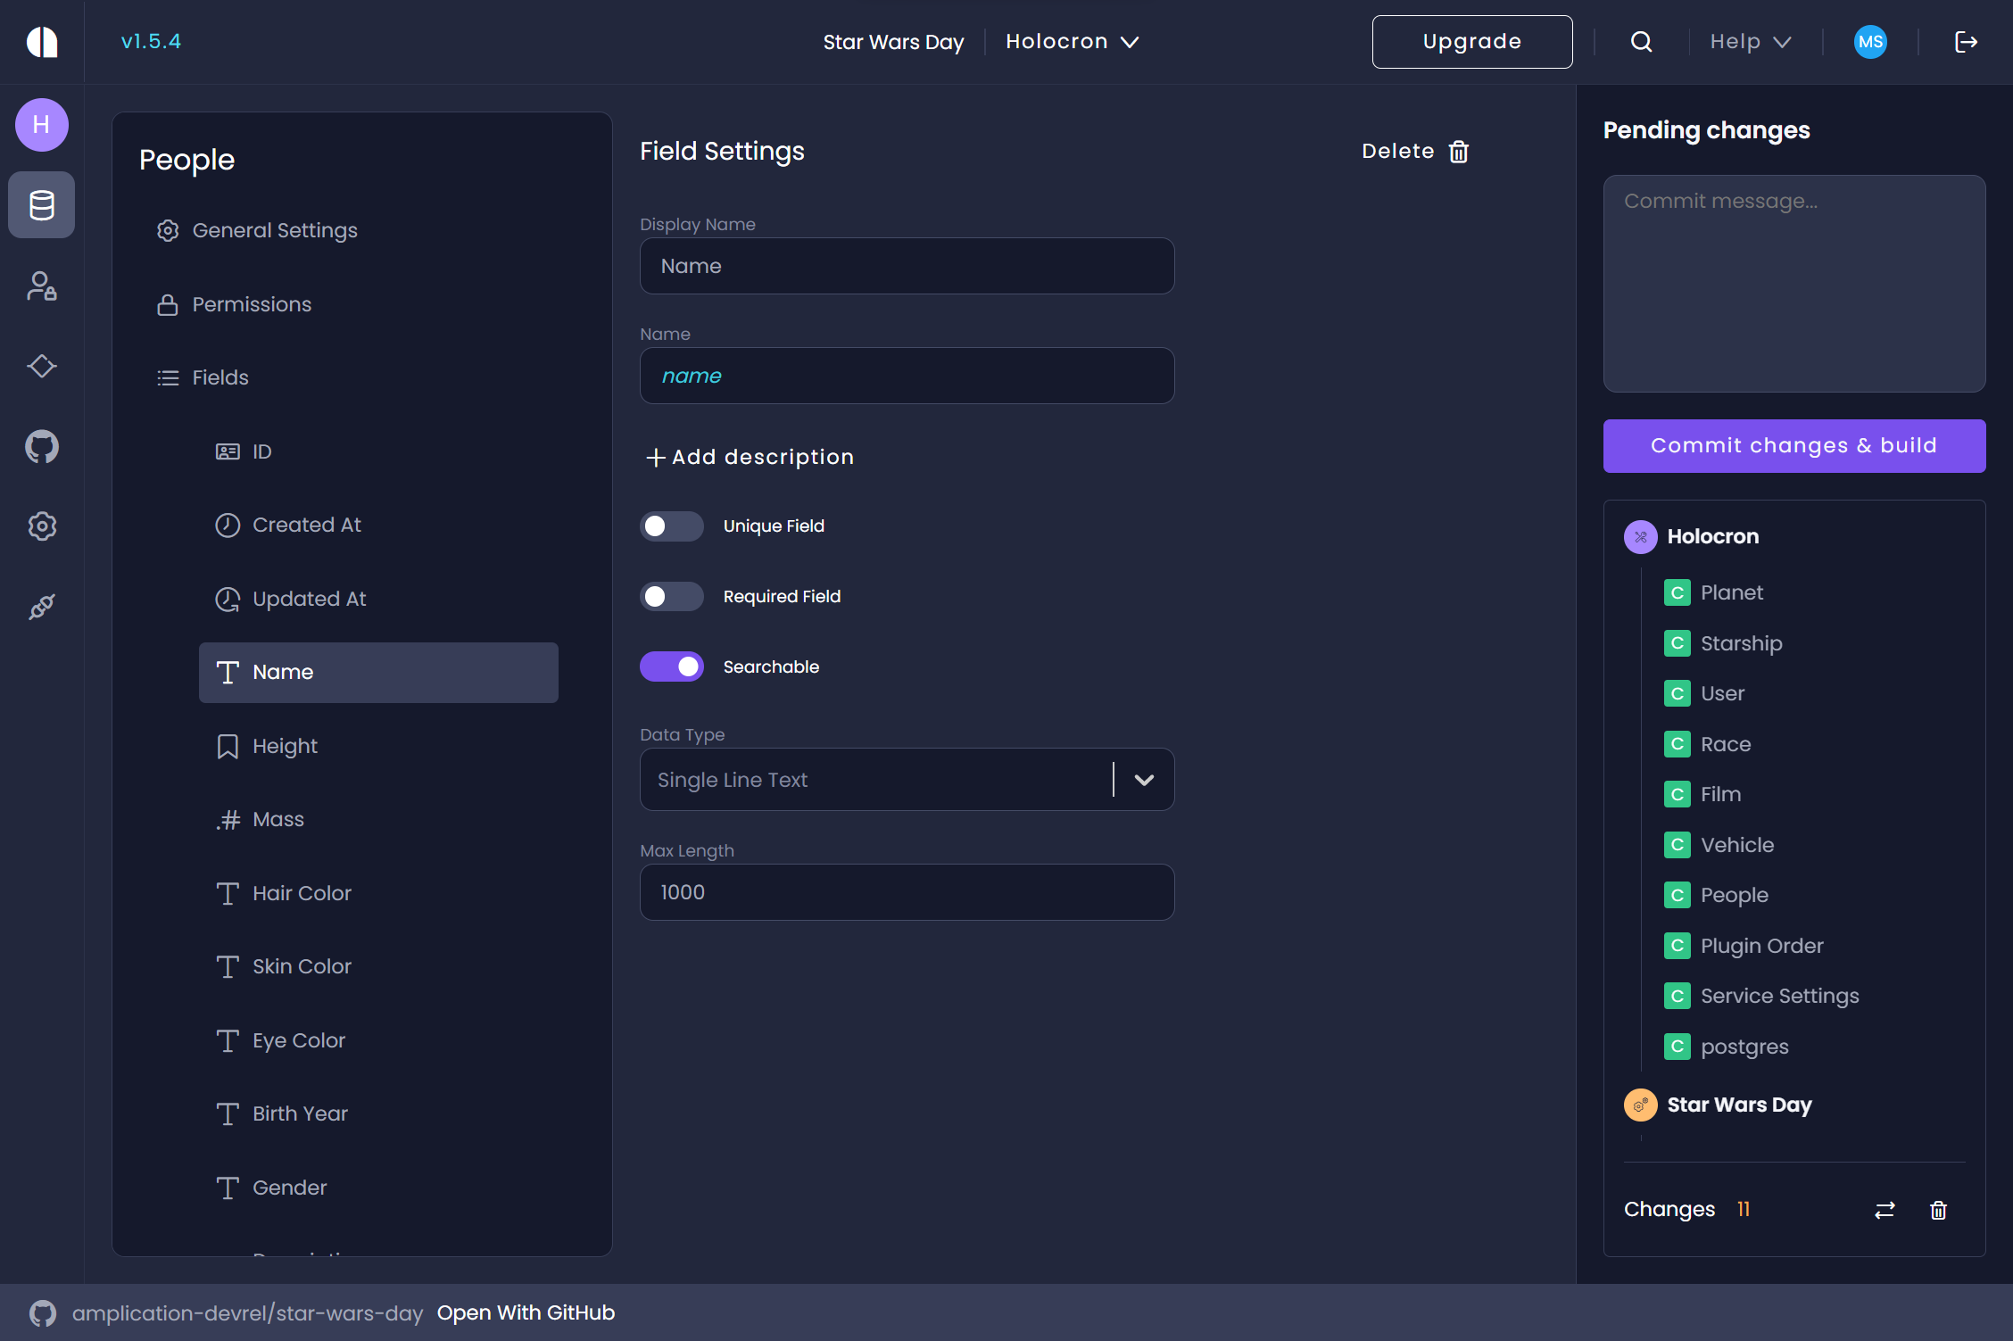Click the Star Wars Day workspace icon
The height and width of the screenshot is (1341, 2013).
pyautogui.click(x=1640, y=1105)
